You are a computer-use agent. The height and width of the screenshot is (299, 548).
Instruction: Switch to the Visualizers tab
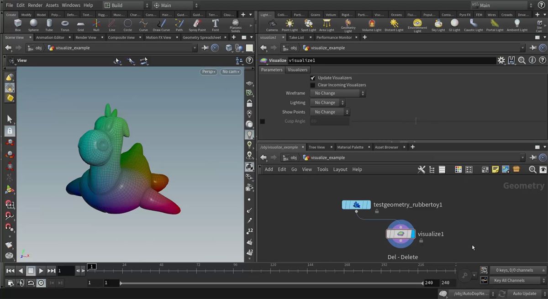coord(297,70)
